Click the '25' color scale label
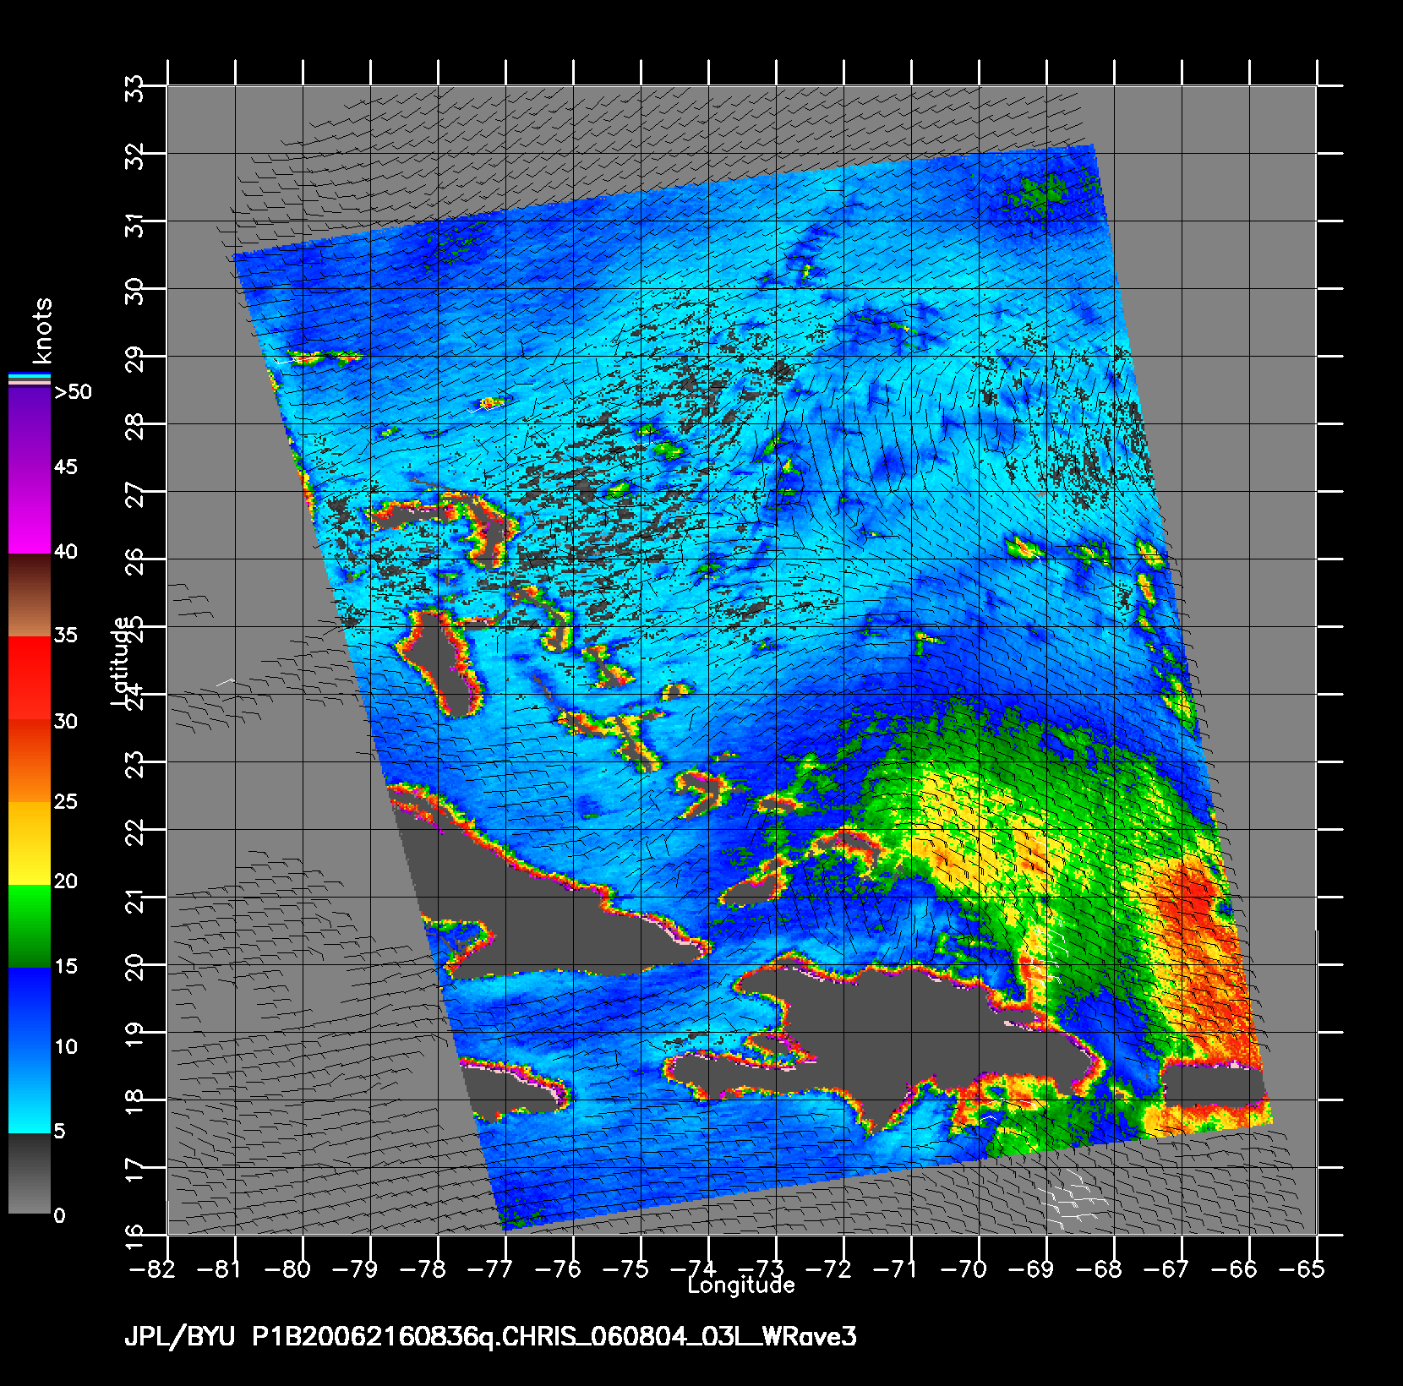The height and width of the screenshot is (1386, 1403). click(x=66, y=801)
